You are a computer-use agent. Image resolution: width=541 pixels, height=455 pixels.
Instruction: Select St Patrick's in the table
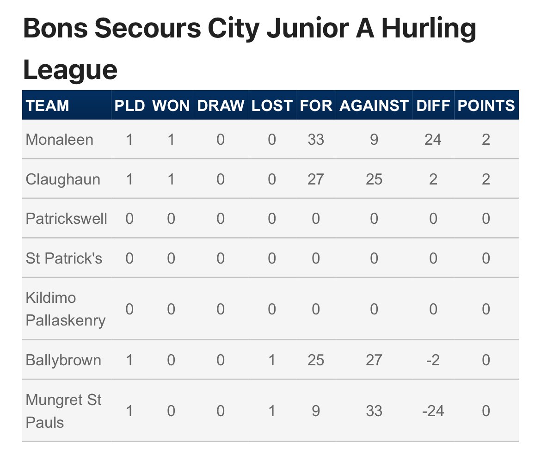[64, 258]
